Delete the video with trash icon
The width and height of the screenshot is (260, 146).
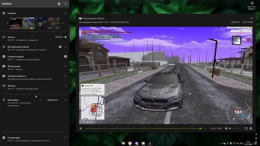[x=251, y=129]
